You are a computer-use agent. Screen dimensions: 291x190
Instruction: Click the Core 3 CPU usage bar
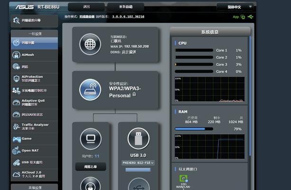coord(194,65)
